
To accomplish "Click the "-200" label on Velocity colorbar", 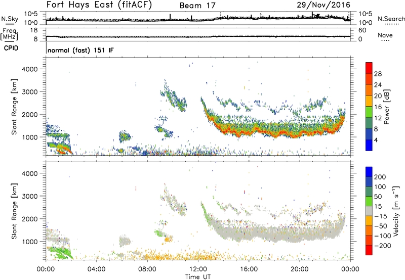I will (383, 246).
